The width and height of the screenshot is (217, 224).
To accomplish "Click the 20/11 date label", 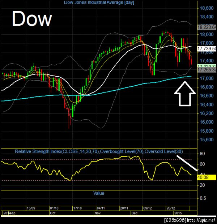I will click(124, 208).
